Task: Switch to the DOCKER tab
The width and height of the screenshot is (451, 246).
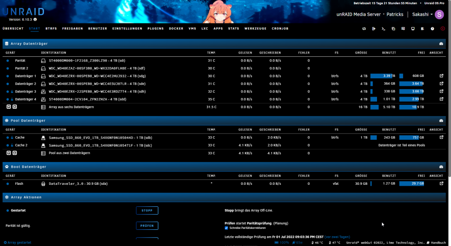Action: coord(176,29)
